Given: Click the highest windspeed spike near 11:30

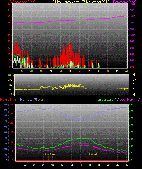Looking at the screenshot, I should coord(67,35).
